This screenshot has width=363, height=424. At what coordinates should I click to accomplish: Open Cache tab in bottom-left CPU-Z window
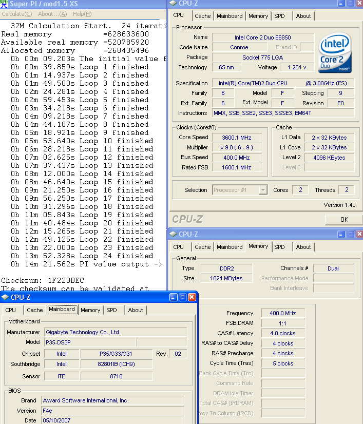pos(34,310)
